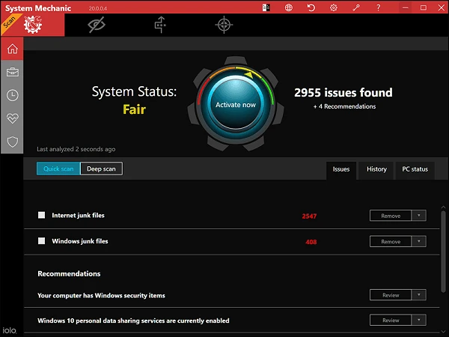Open the Toolbox briefcase icon

click(x=12, y=73)
